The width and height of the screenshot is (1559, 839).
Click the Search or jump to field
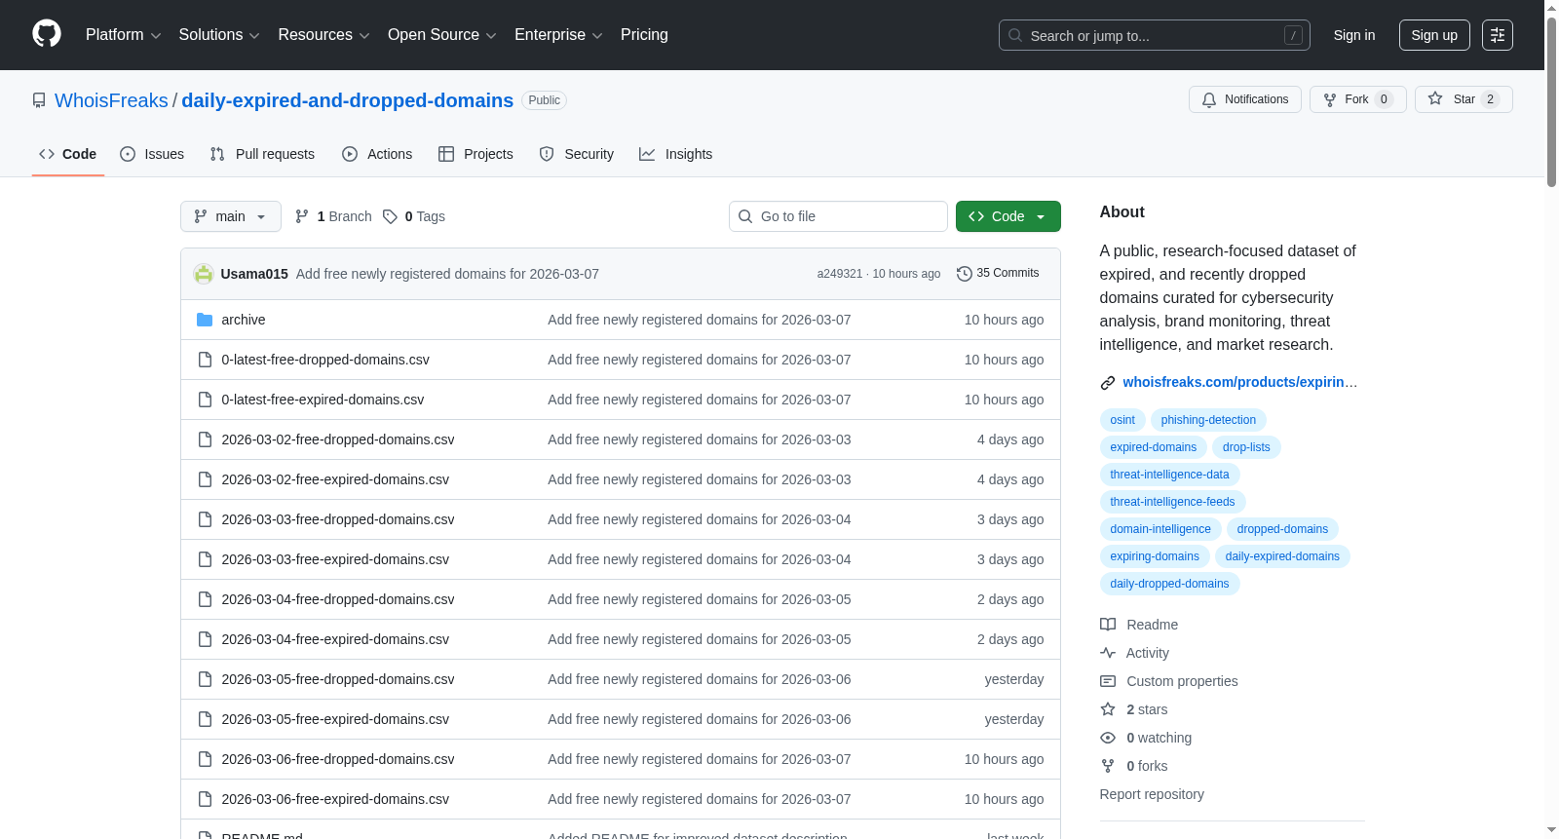[x=1155, y=35]
